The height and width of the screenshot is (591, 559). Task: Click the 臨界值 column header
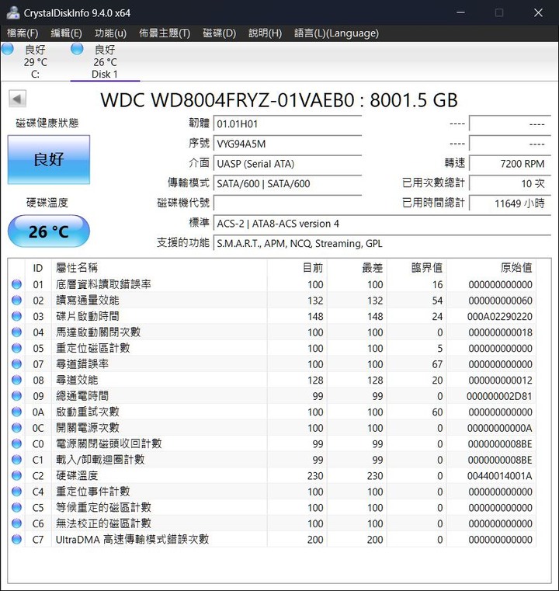coord(417,268)
